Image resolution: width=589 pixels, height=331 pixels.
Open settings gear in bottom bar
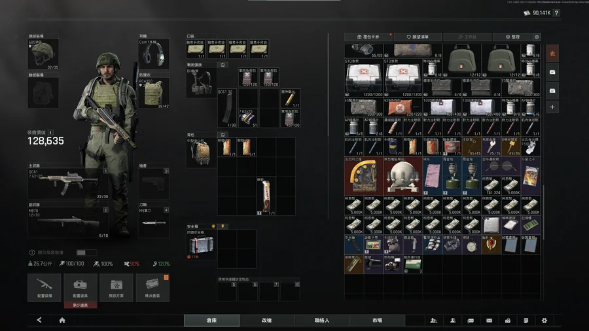[544, 321]
